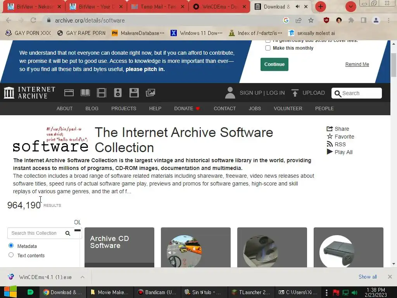Click the RSS link
Viewport: 397px width, 298px height.
(x=336, y=144)
